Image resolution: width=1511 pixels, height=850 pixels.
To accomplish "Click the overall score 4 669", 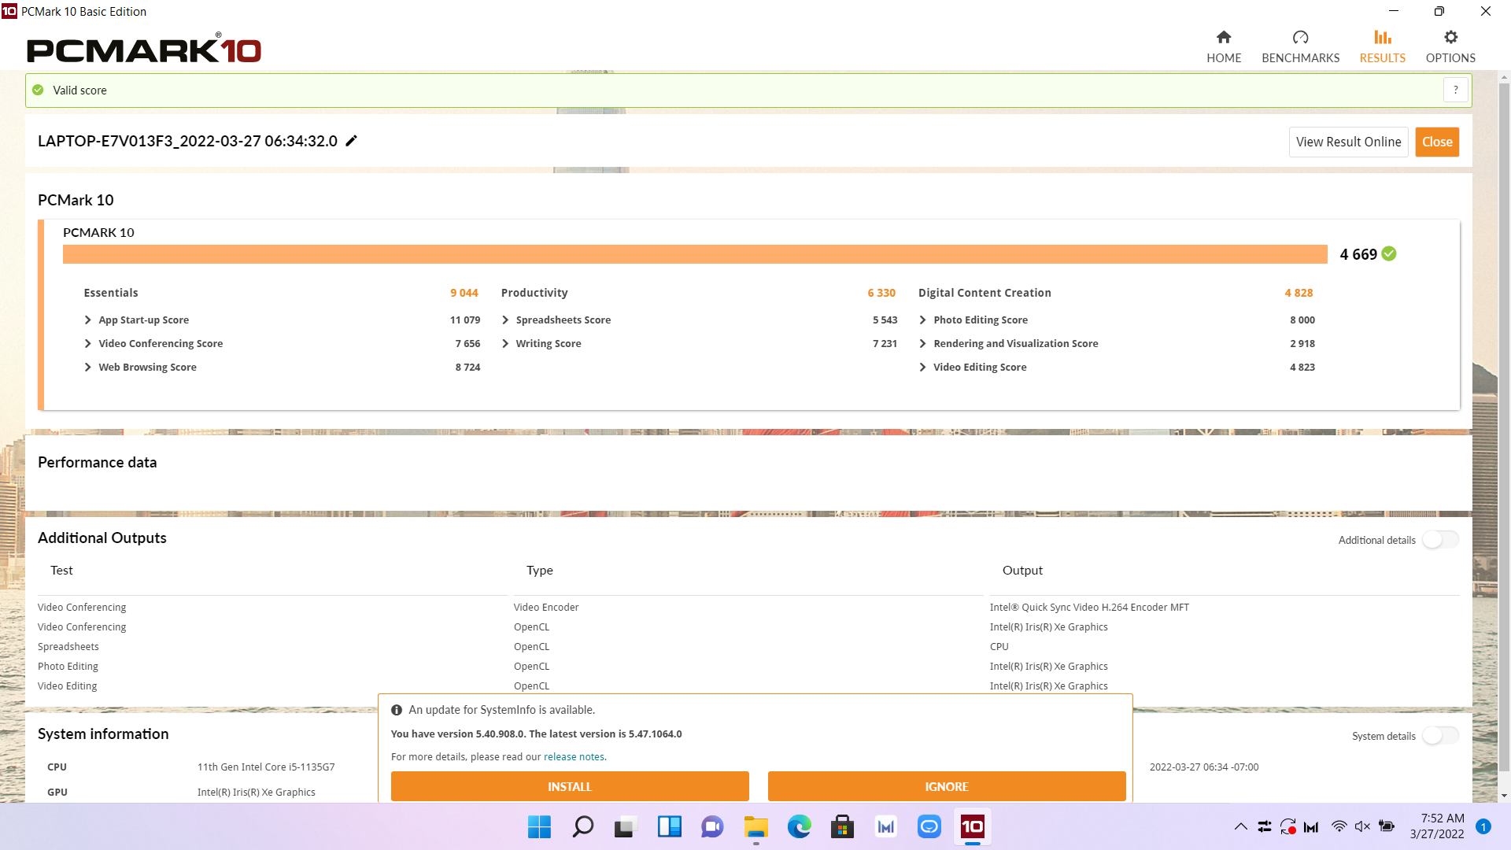I will click(x=1358, y=254).
